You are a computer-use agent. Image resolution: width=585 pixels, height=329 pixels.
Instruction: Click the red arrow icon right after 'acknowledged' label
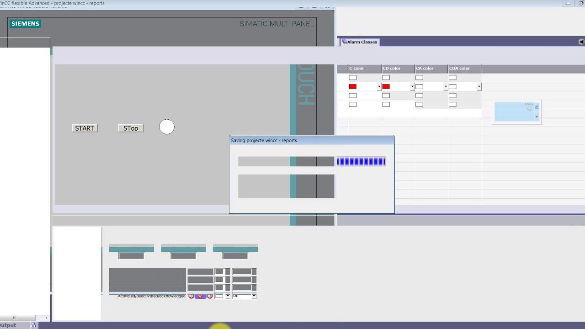191,296
